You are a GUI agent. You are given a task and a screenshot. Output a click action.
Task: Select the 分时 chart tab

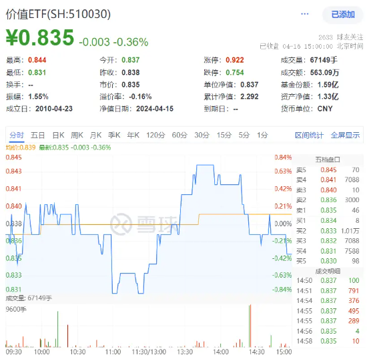[17, 135]
